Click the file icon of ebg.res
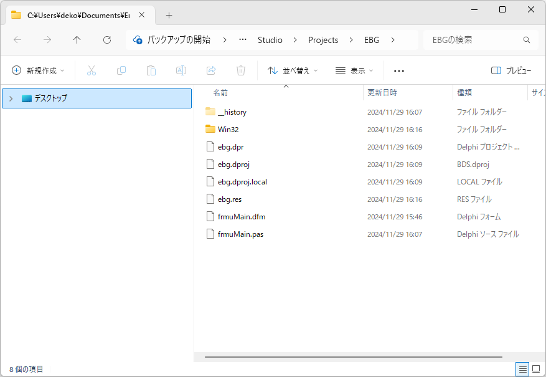546x377 pixels. (210, 199)
